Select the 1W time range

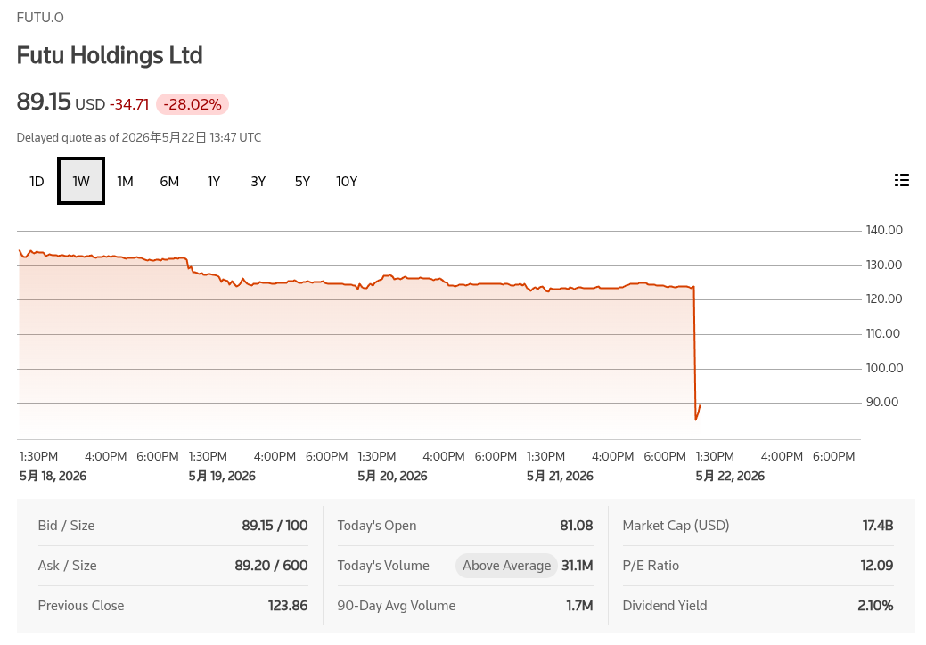tap(81, 181)
